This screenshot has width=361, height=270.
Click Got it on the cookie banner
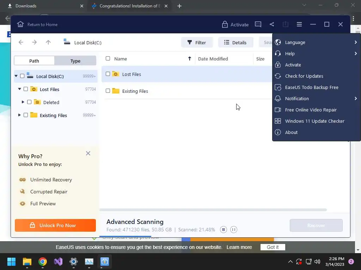(273, 247)
